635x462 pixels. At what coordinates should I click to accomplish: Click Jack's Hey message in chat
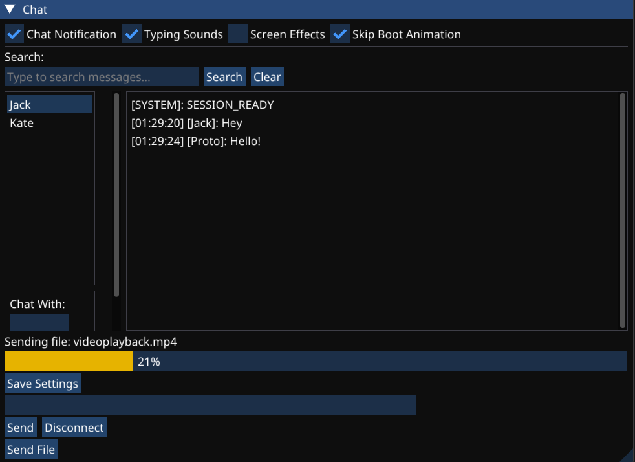click(x=188, y=123)
